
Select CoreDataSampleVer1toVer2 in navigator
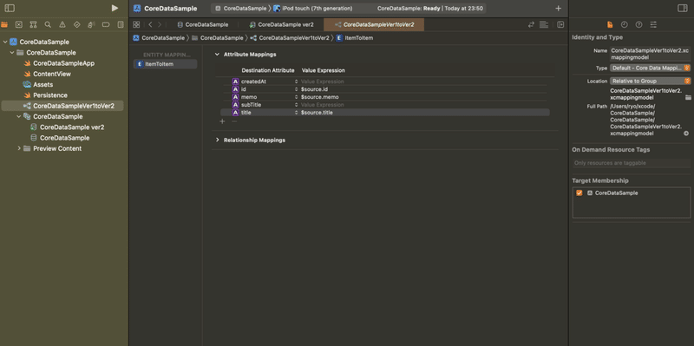coord(62,106)
